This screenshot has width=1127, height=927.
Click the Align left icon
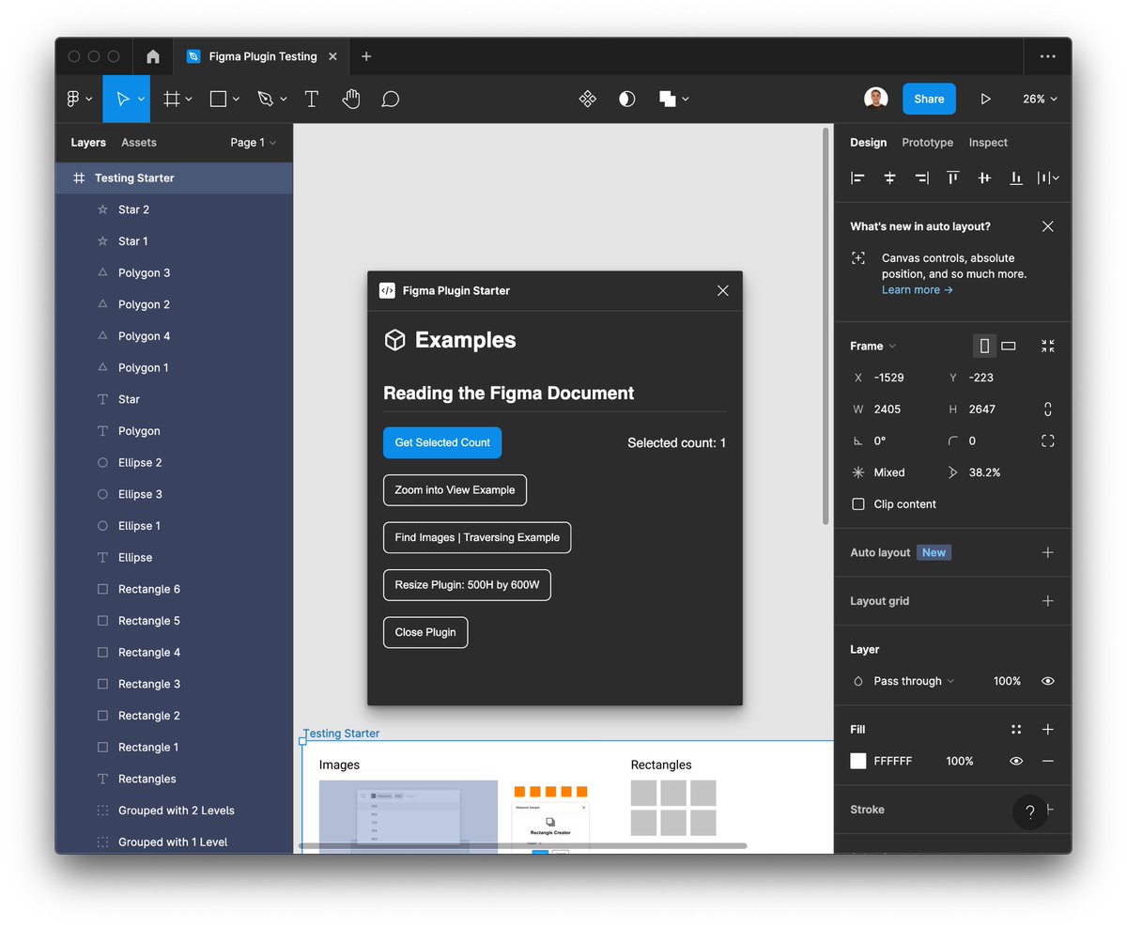pos(857,178)
